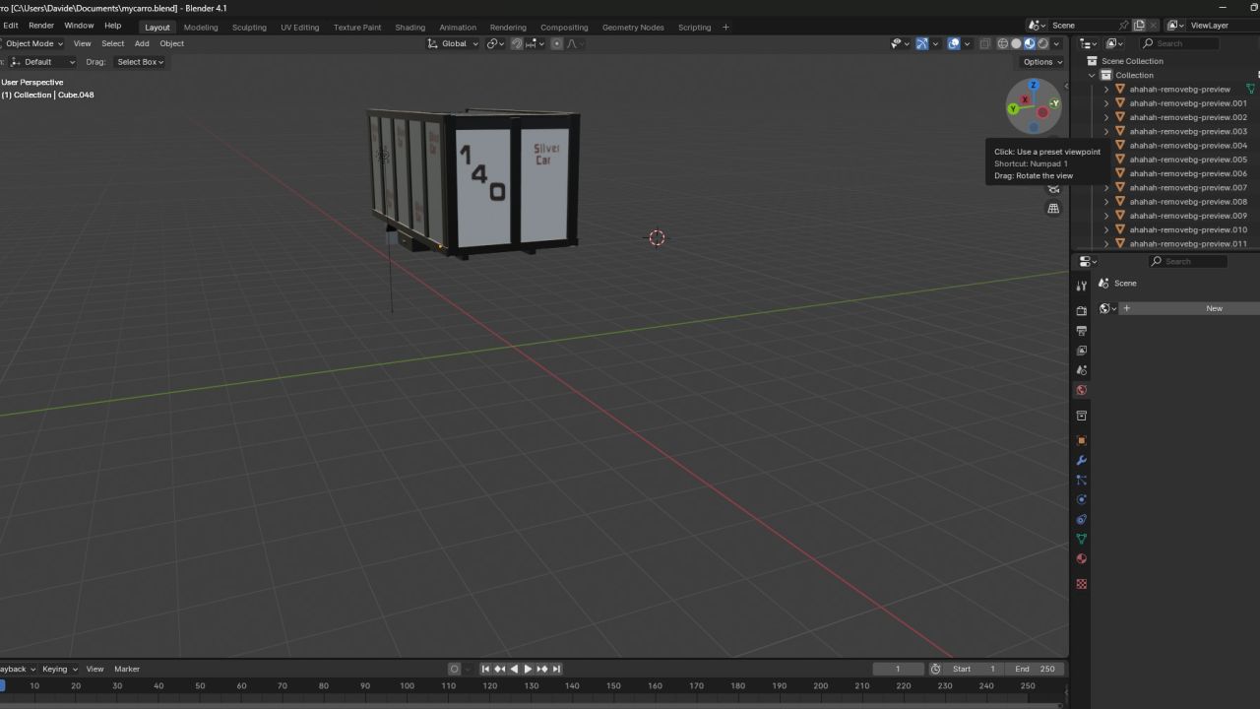
Task: Switch to the Shading workspace tab
Action: click(x=410, y=27)
